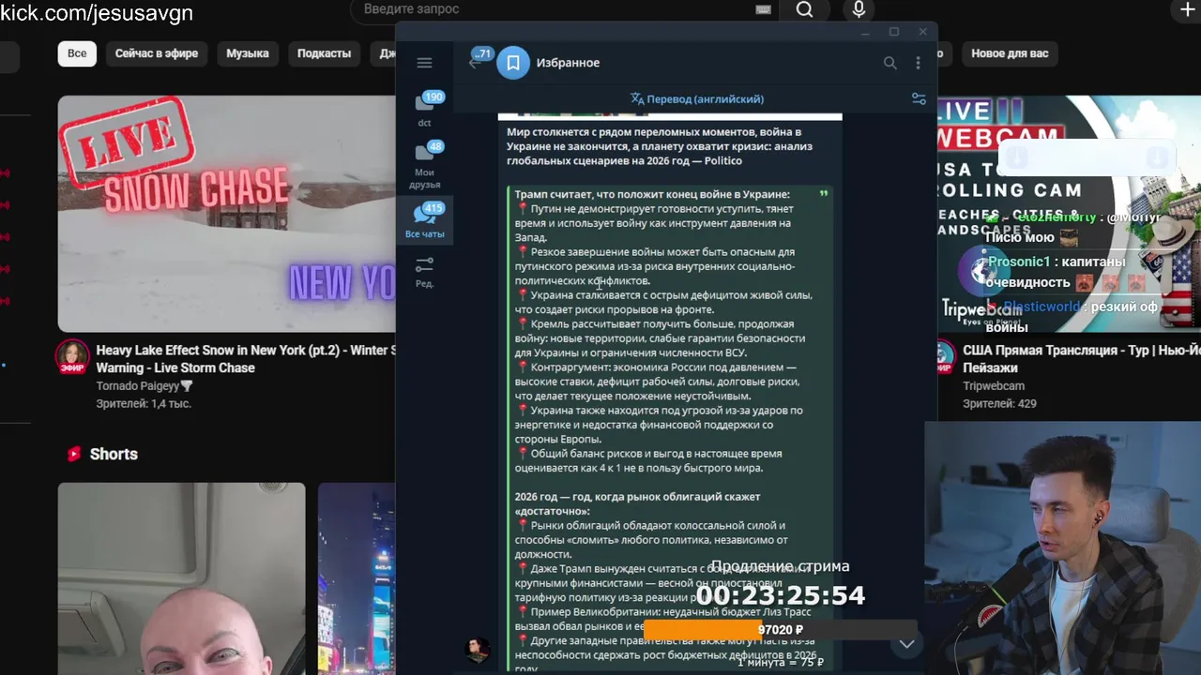Start voice search with the microphone
Image resolution: width=1201 pixels, height=675 pixels.
pyautogui.click(x=859, y=10)
